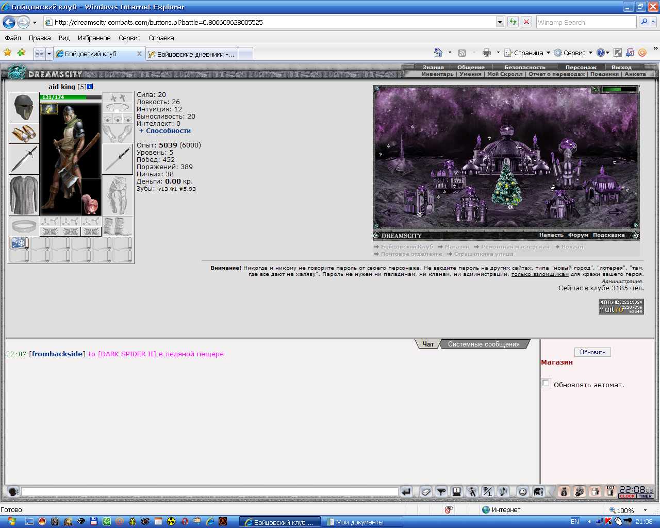Open the equipped helmet slot
Viewport: 660px width, 528px height.
tap(24, 107)
